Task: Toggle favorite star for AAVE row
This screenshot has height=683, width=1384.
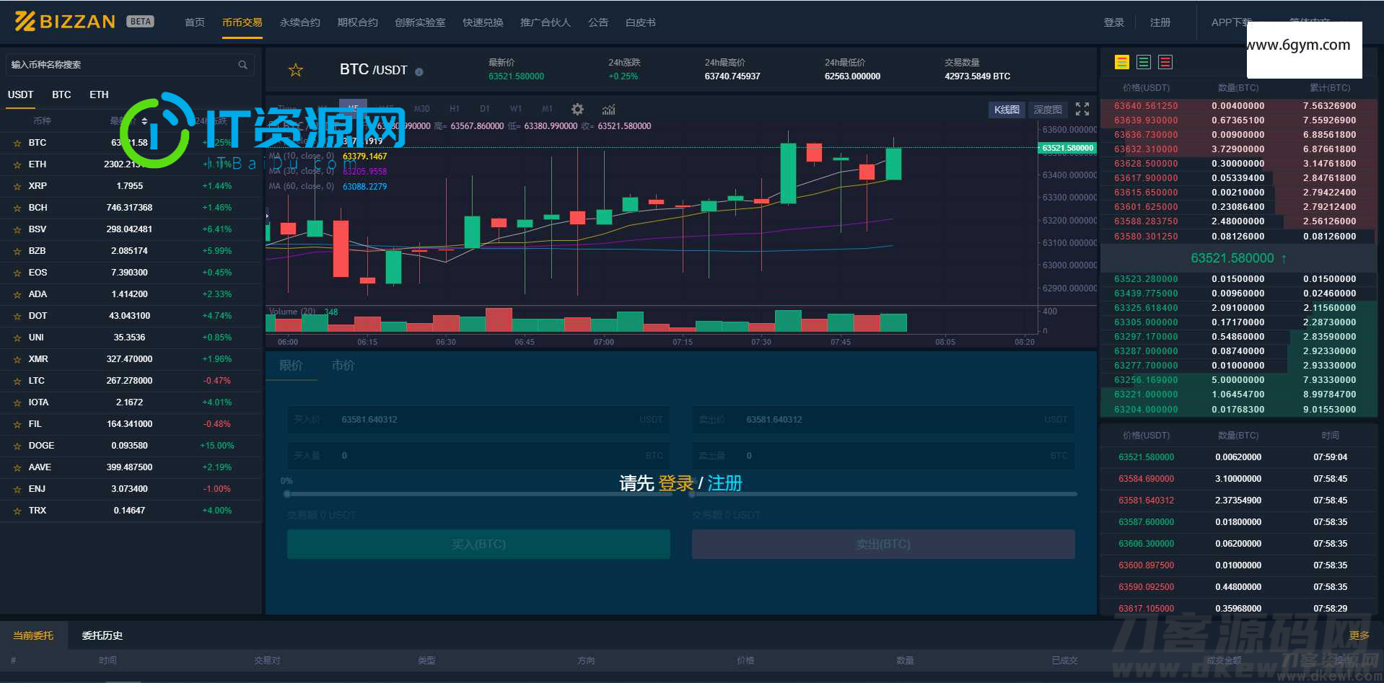Action: coord(17,467)
